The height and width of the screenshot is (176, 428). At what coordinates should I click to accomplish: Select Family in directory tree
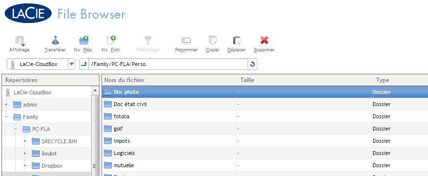[x=30, y=117]
